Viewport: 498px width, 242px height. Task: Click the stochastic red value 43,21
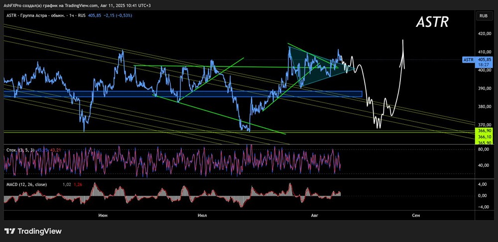(55, 150)
